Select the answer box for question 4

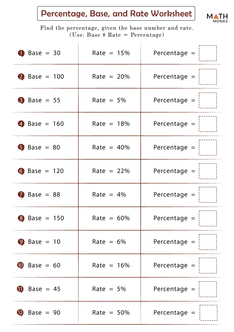click(208, 124)
